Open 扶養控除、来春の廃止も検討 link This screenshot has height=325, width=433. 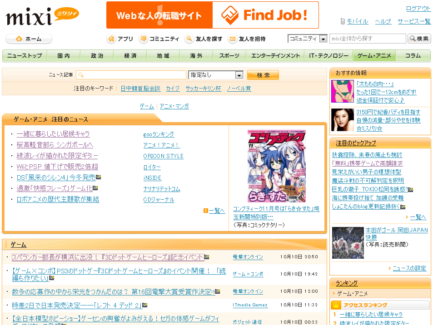click(367, 155)
